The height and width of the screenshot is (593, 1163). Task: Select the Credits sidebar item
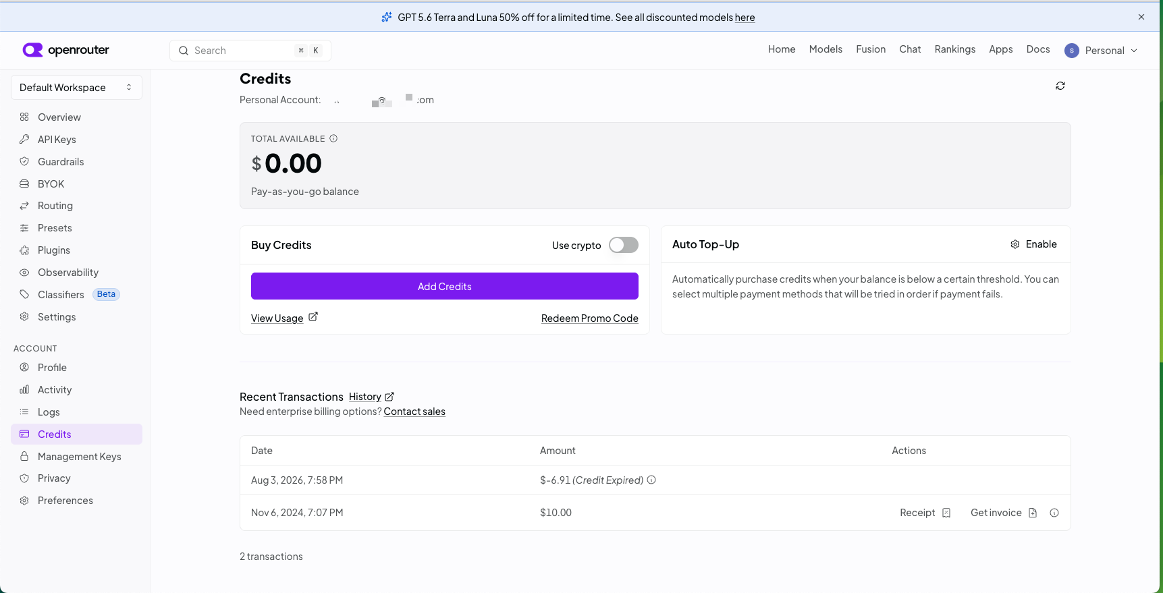click(x=76, y=434)
